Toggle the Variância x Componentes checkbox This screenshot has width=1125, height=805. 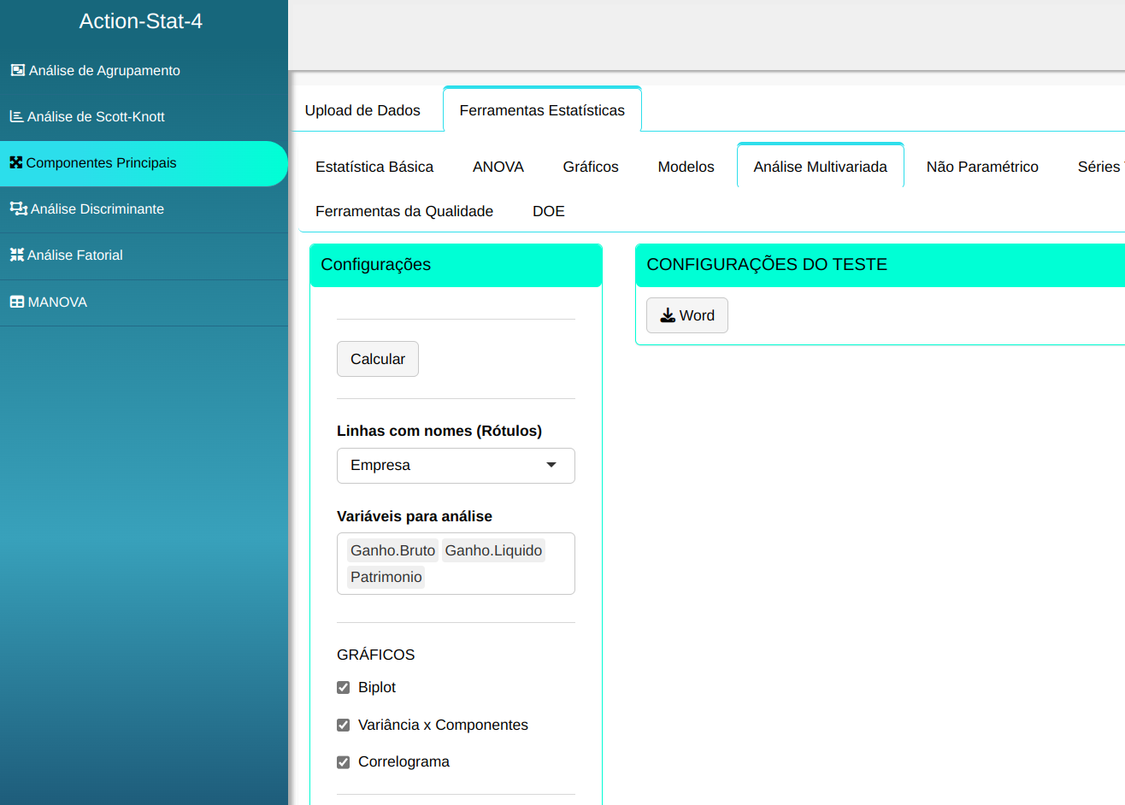click(x=344, y=725)
